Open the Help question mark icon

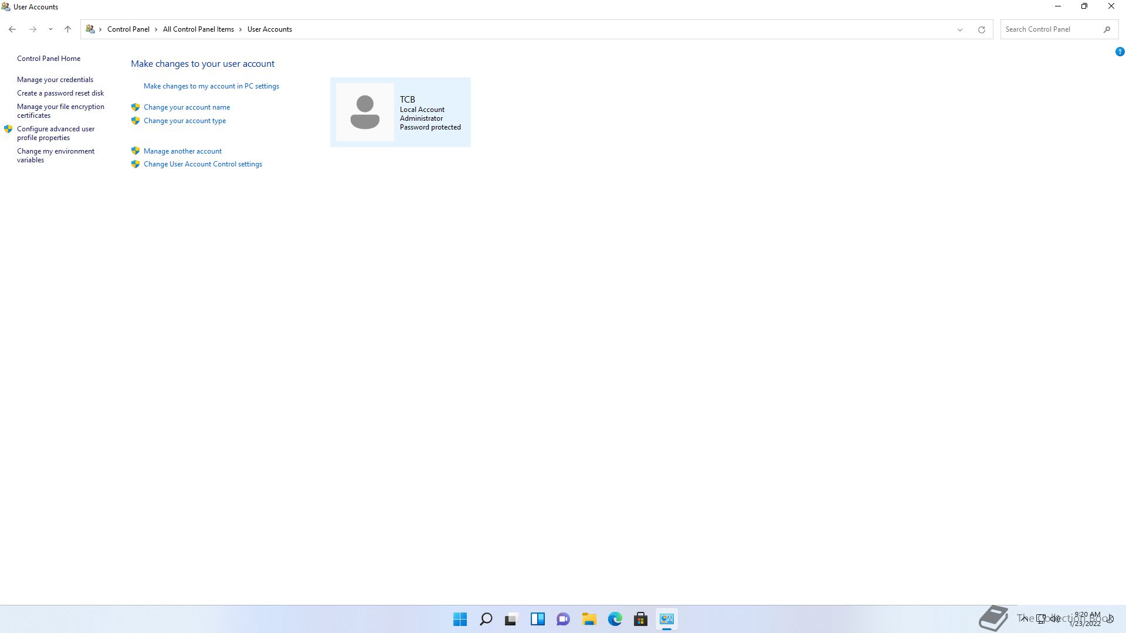click(x=1120, y=52)
